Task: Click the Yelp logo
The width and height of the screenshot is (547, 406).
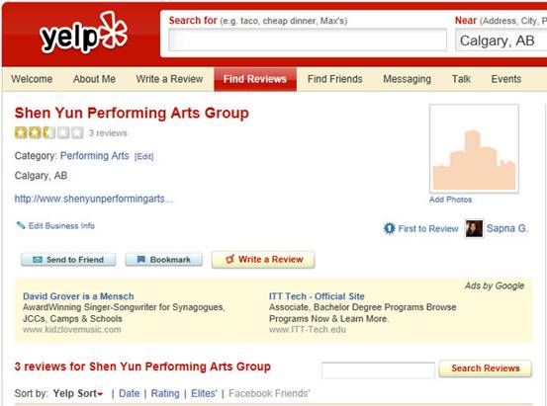Action: [84, 34]
